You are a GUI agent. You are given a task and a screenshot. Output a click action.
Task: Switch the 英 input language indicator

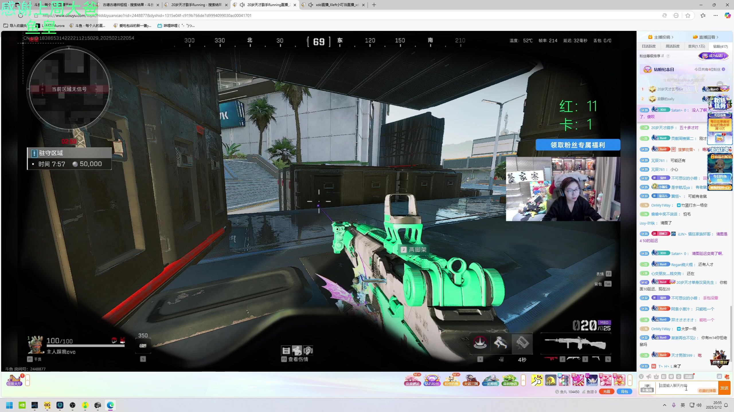coord(683,405)
